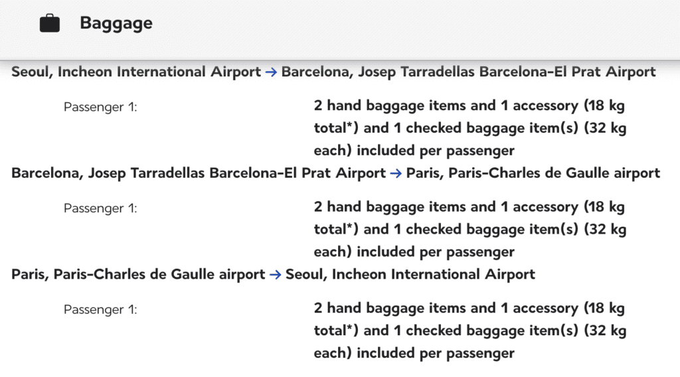
Task: Click the arrow between Seoul and Barcelona
Action: [x=271, y=72]
